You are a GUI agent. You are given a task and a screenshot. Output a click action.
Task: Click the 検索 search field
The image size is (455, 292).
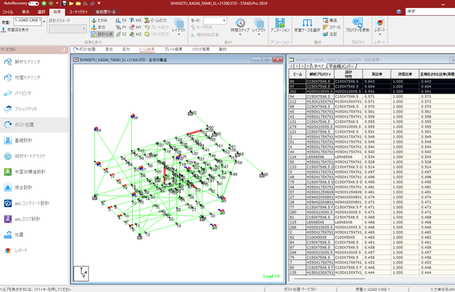click(x=429, y=11)
